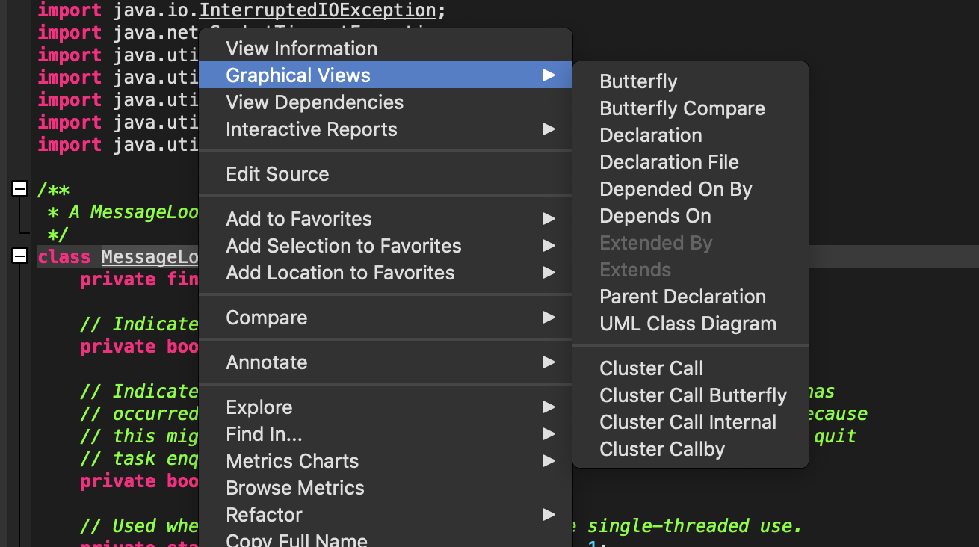Image resolution: width=979 pixels, height=547 pixels.
Task: Click InterruptedIOException in the import line
Action: point(318,10)
